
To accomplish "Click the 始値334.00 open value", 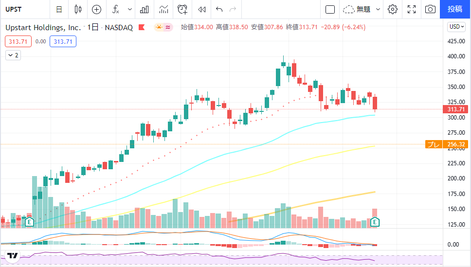I will (197, 27).
